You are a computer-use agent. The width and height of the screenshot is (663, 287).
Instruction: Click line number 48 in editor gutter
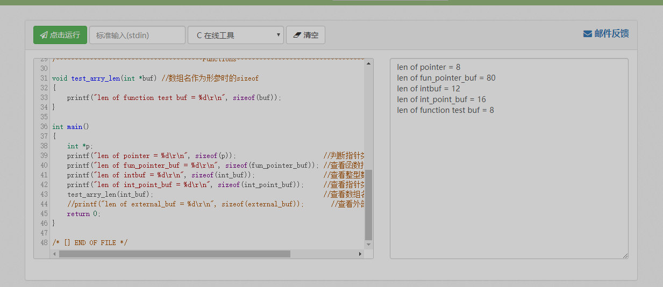pyautogui.click(x=44, y=242)
